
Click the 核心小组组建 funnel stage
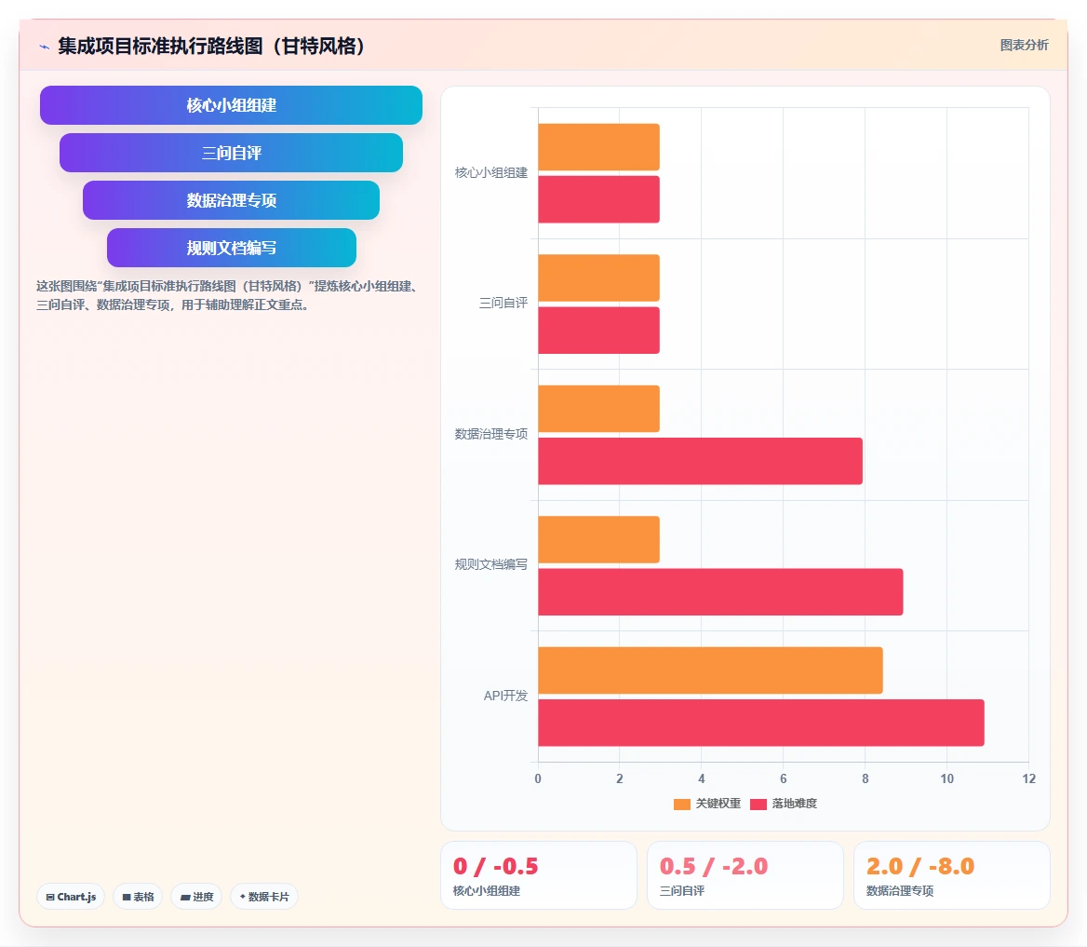pyautogui.click(x=231, y=105)
